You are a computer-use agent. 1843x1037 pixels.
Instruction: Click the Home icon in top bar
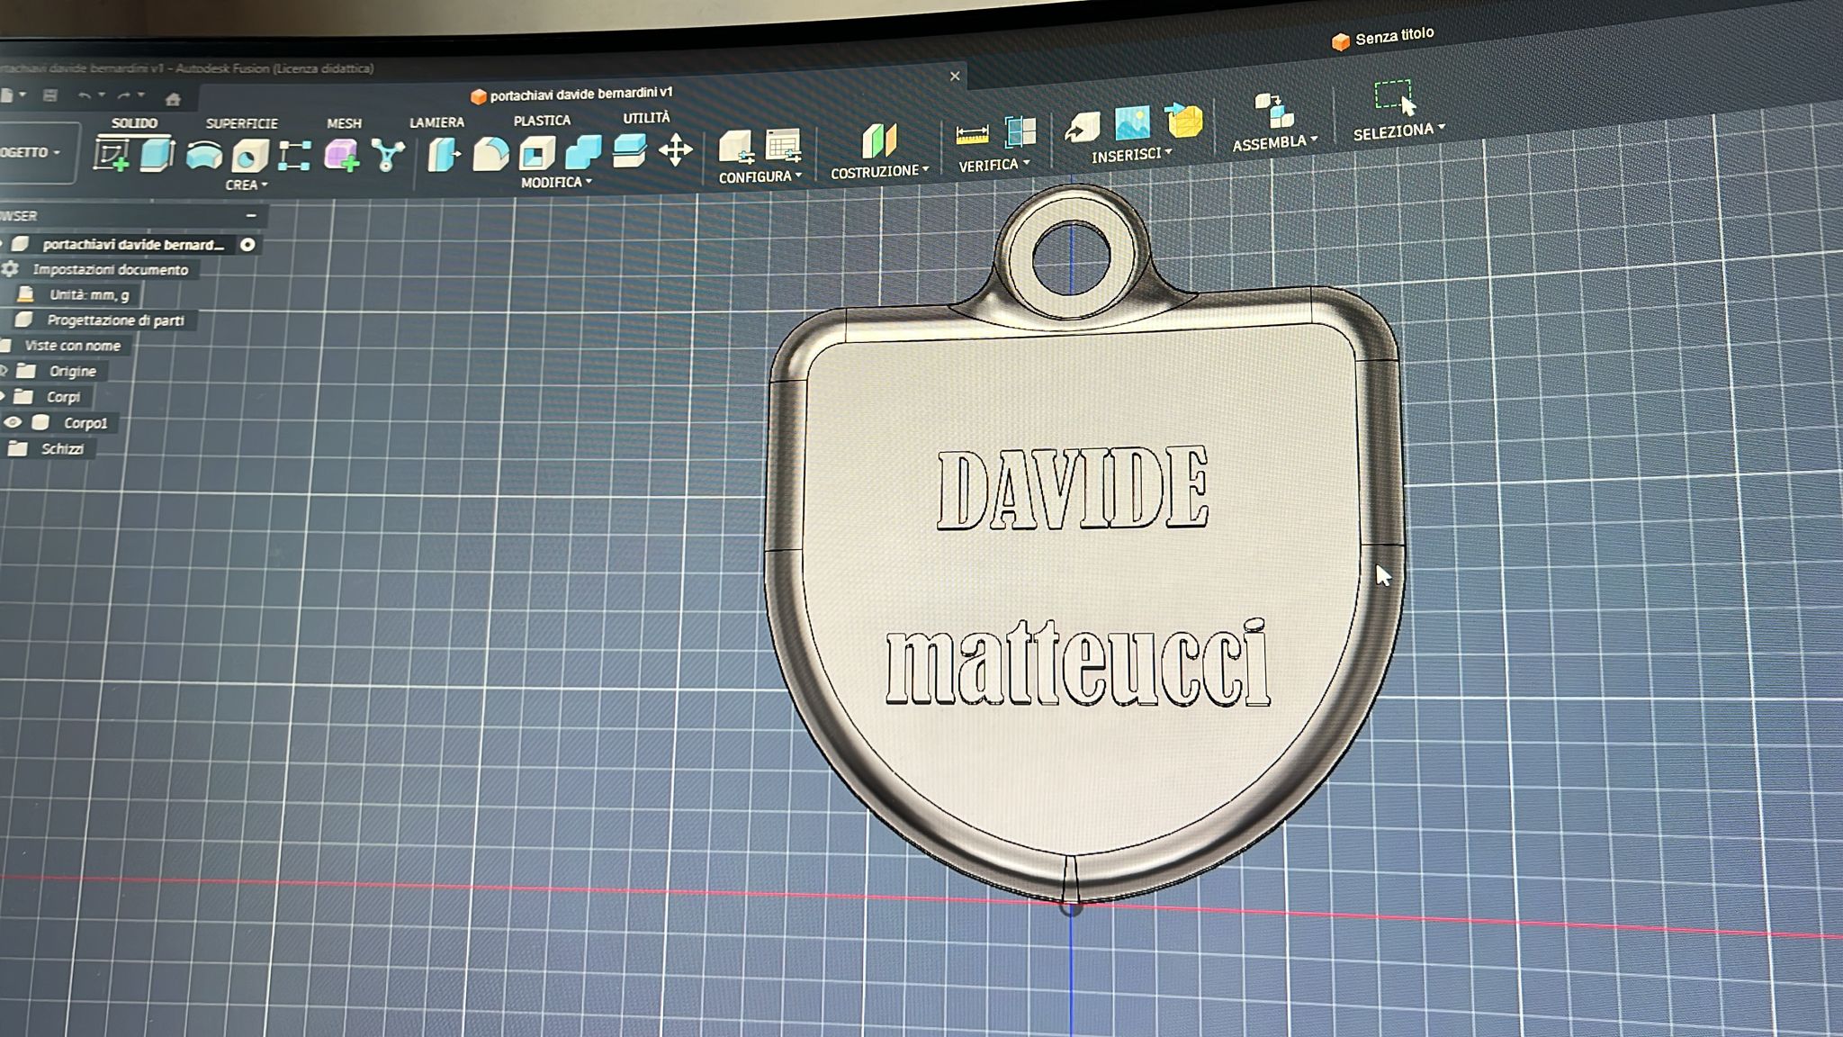click(x=173, y=98)
